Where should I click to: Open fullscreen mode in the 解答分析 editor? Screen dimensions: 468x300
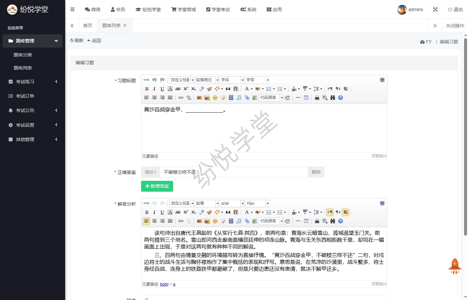coord(382,203)
